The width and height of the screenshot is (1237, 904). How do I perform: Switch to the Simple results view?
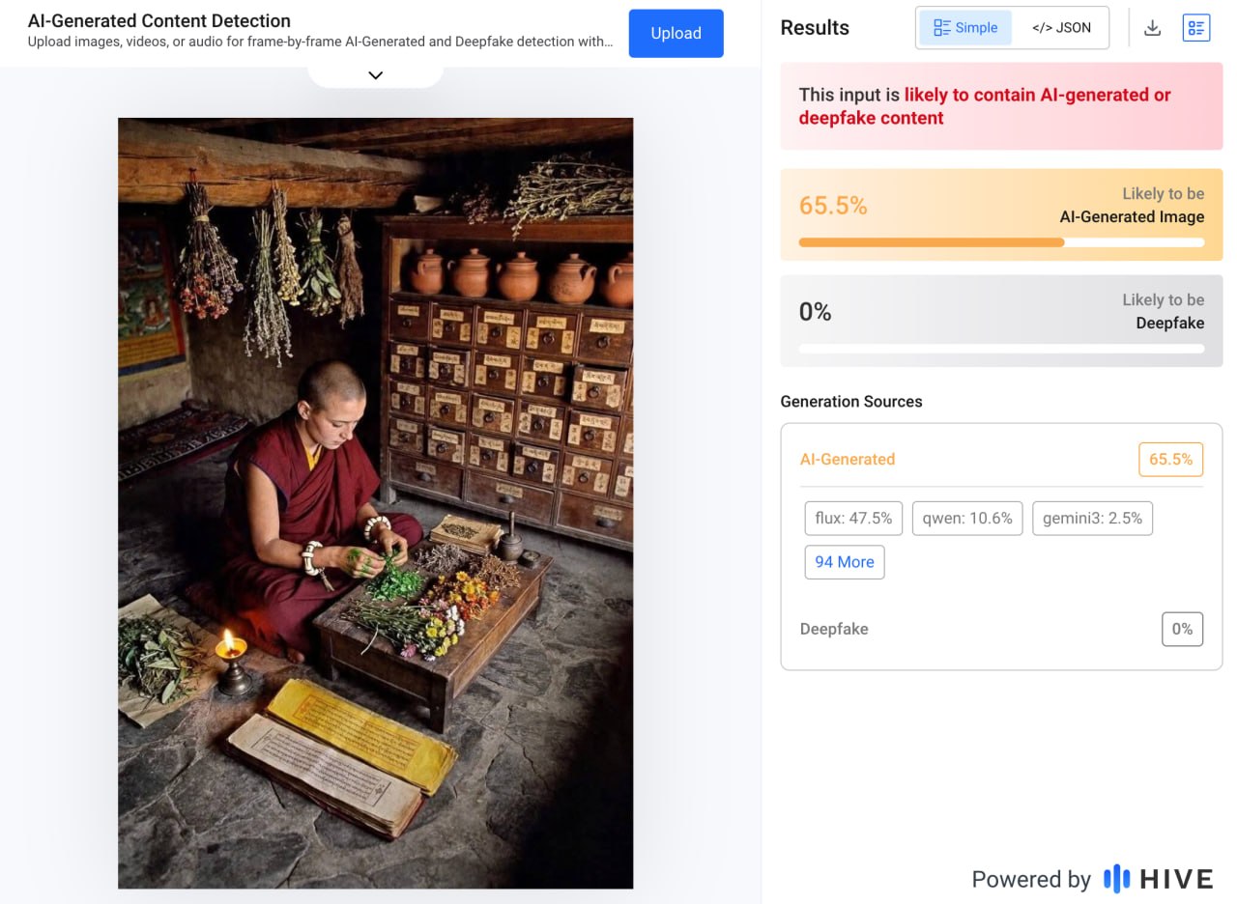[965, 28]
